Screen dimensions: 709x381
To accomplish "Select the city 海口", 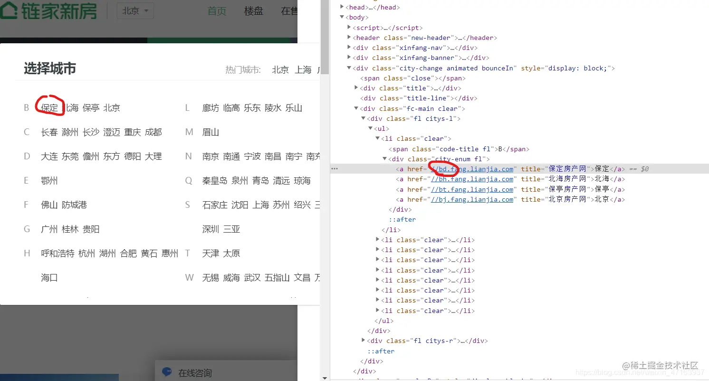I will pos(49,278).
